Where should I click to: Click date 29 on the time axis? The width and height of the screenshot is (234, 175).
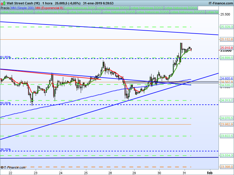click(x=134, y=173)
